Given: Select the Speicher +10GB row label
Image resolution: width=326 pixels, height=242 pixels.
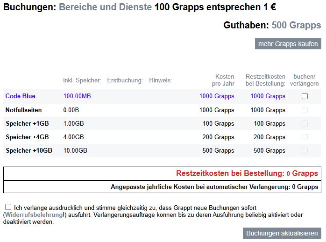Looking at the screenshot, I should pyautogui.click(x=29, y=151).
